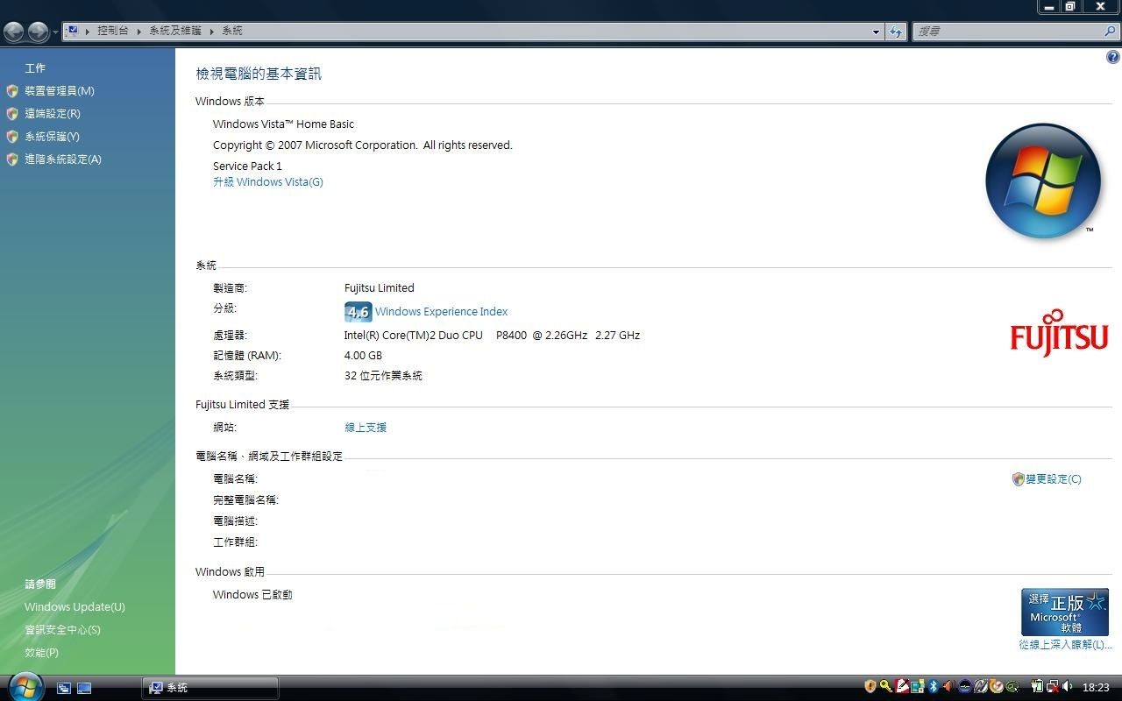Click the Windows Sidebar tray icon
This screenshot has width=1122, height=701.
918,686
